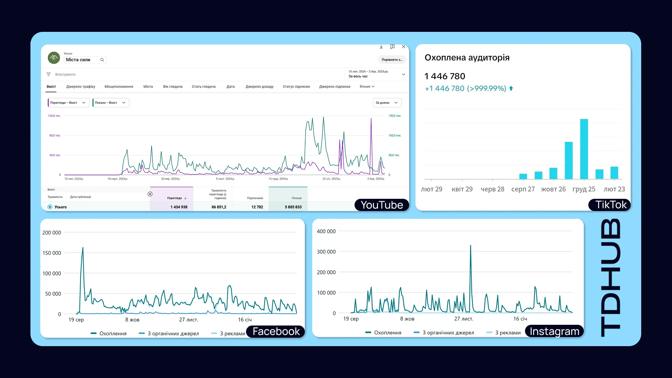Toggle З органічних джерел legend in Facebook chart
The width and height of the screenshot is (672, 378).
click(169, 334)
